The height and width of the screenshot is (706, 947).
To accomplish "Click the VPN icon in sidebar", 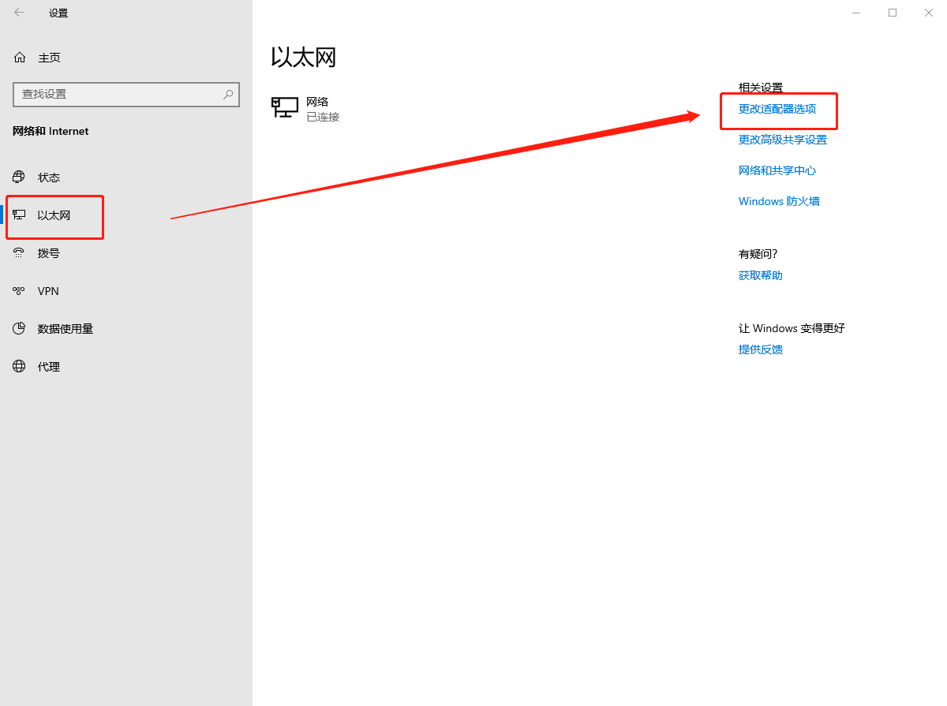I will pyautogui.click(x=19, y=291).
